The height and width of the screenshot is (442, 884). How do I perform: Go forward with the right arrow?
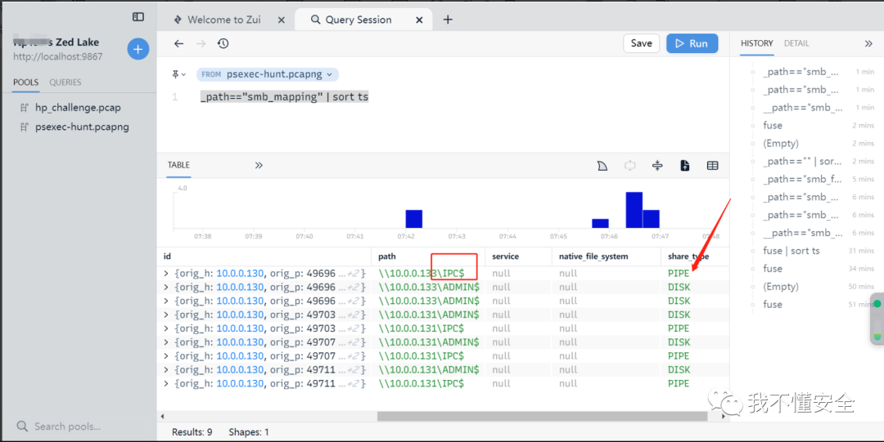pos(201,43)
